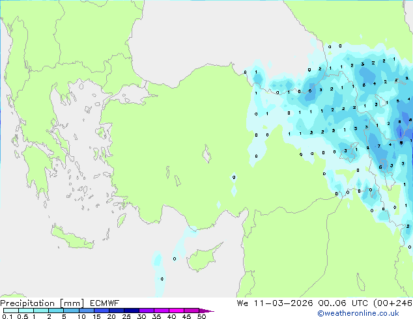Click the 45–50 mm legend color swatch
Screen dimensions: 413x319
(192, 311)
